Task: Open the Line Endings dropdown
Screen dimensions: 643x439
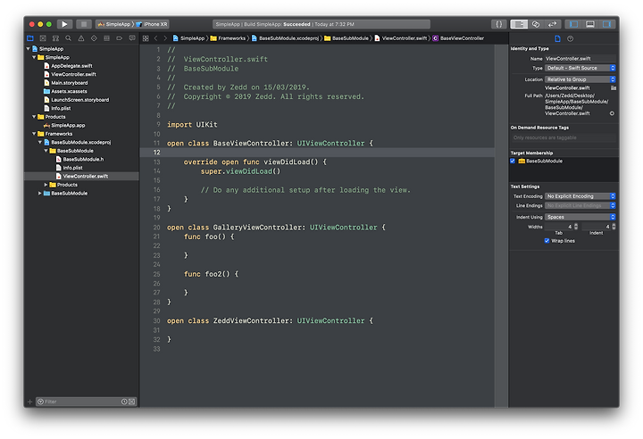Action: [x=580, y=206]
